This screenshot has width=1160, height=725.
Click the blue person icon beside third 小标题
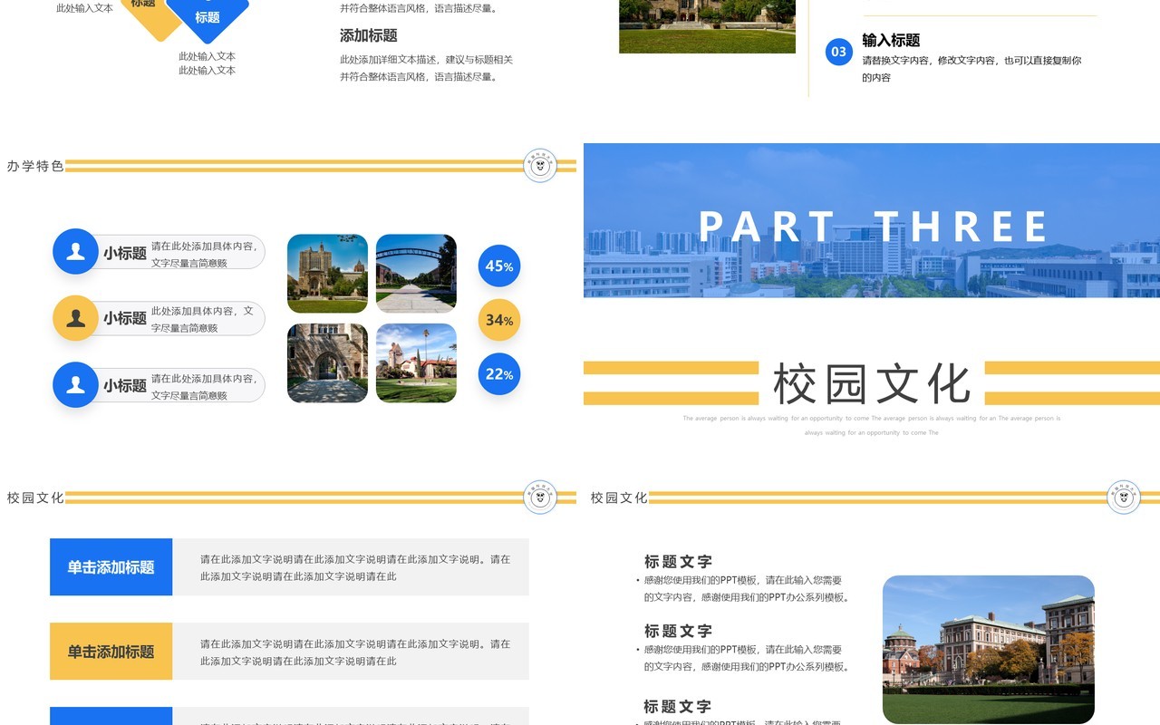click(x=75, y=385)
